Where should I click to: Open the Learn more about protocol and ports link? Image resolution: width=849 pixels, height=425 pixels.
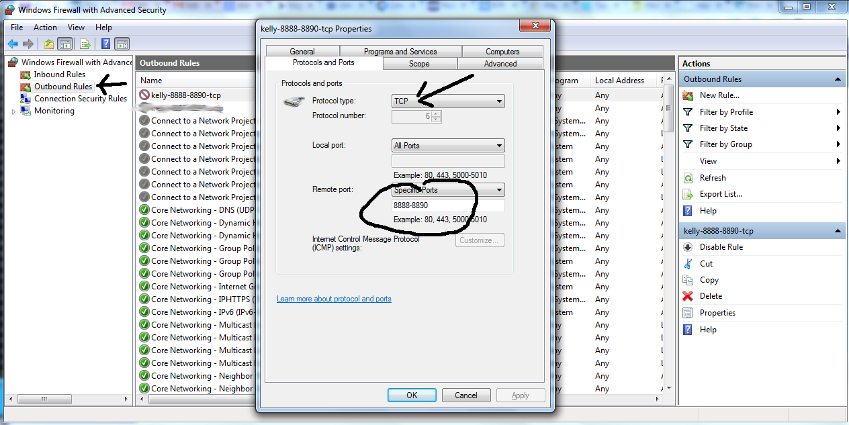pyautogui.click(x=334, y=299)
